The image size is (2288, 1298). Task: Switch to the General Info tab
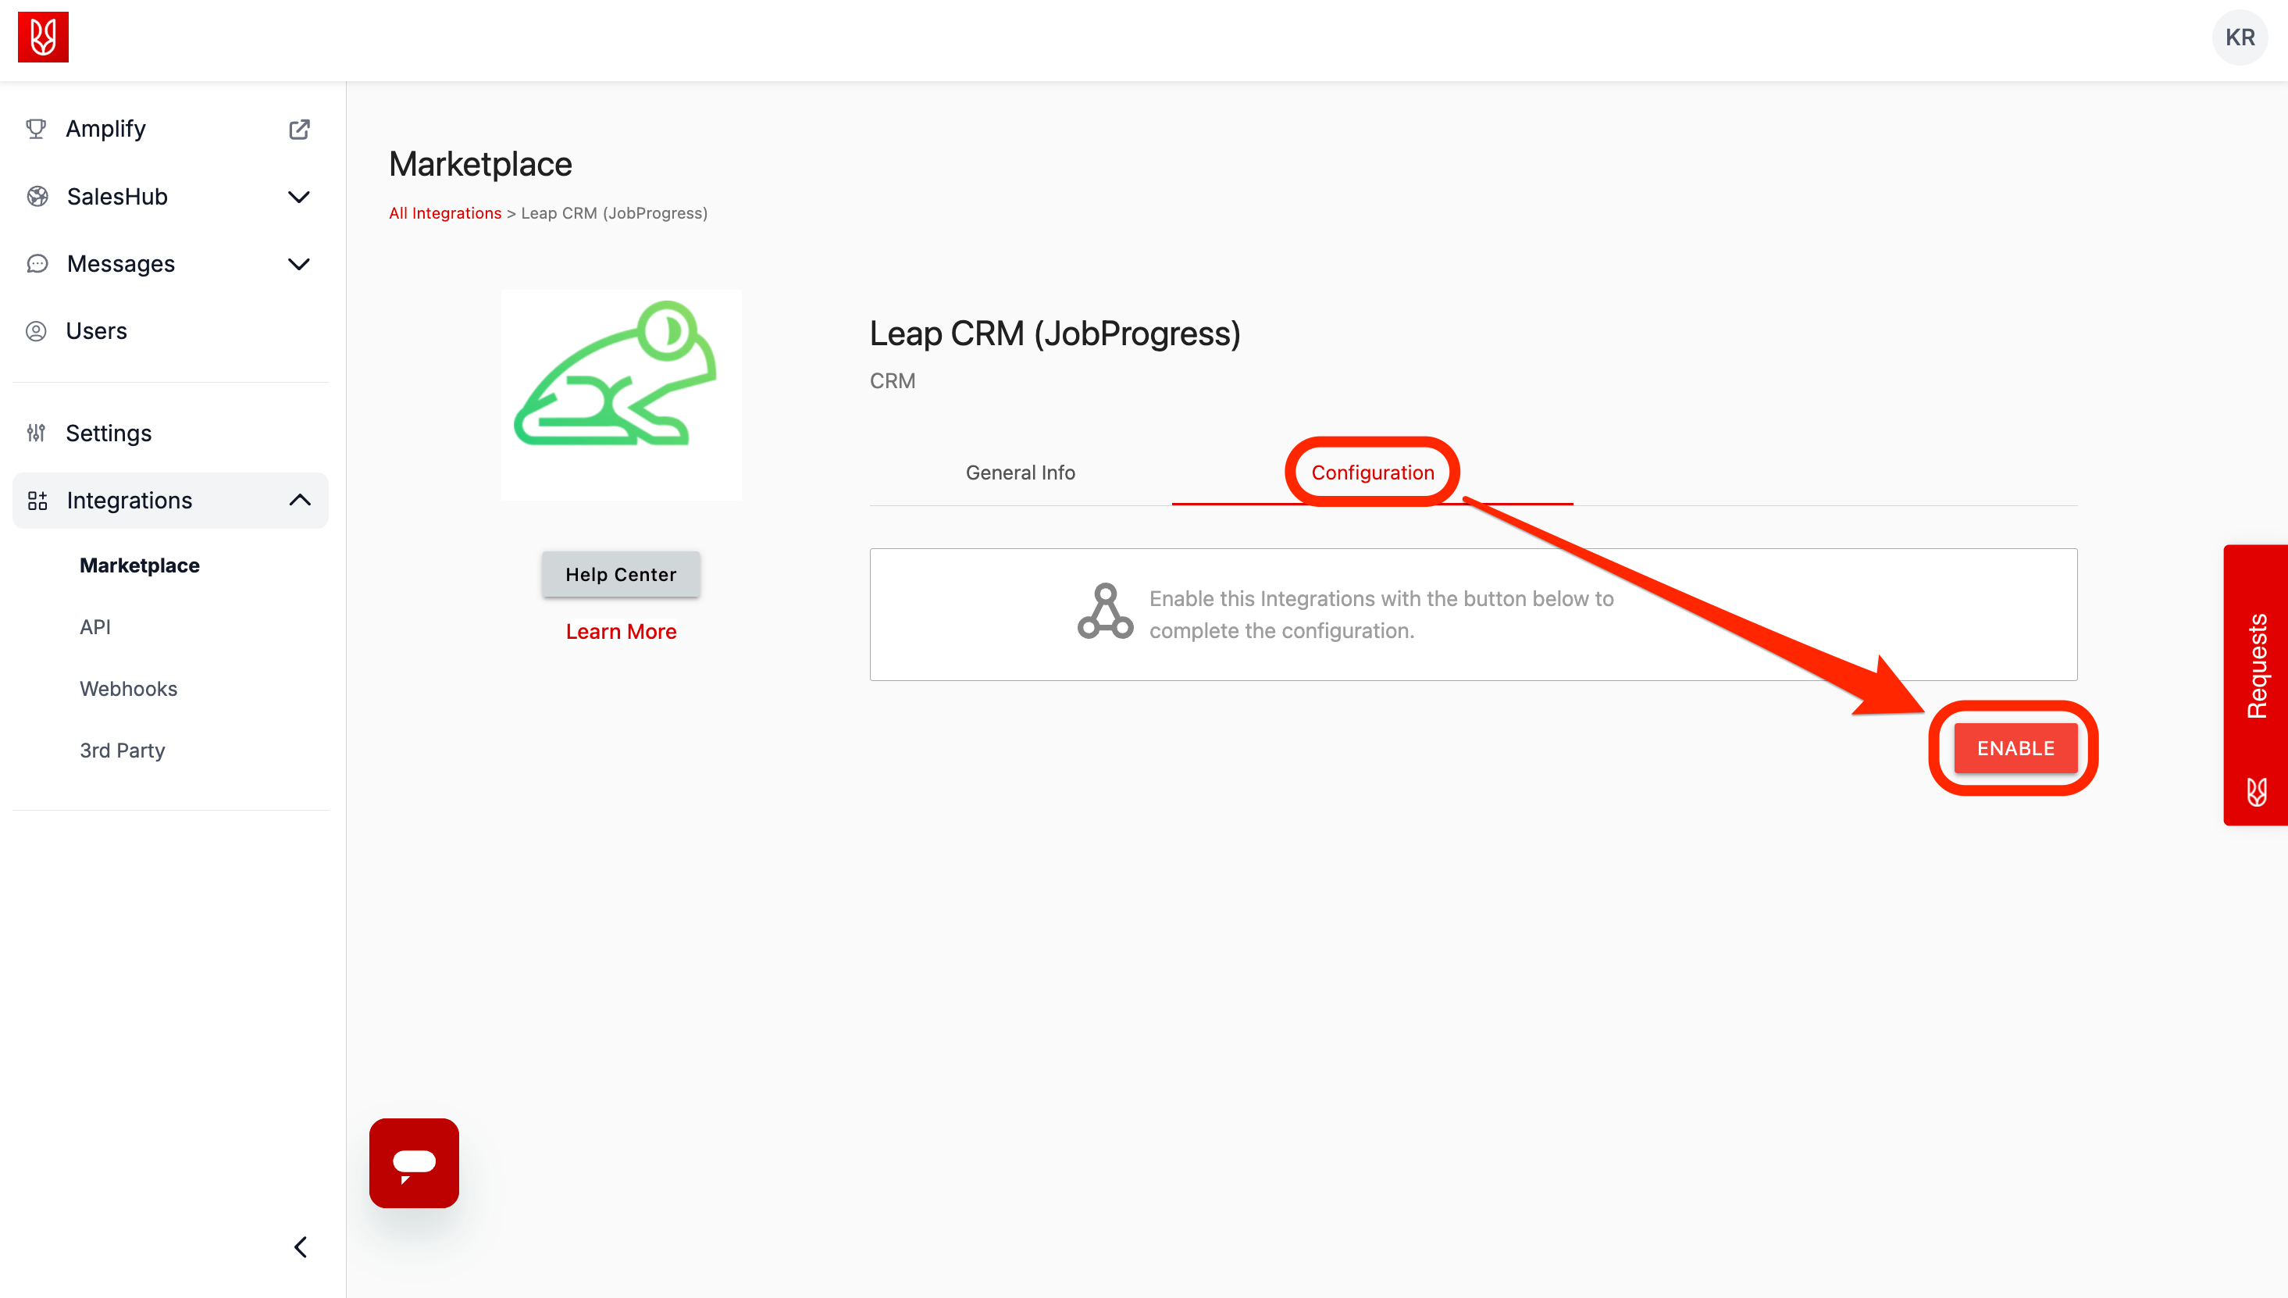[1021, 472]
